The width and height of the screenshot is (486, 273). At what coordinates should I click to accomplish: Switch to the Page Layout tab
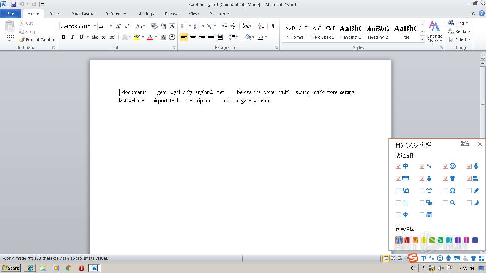(83, 14)
